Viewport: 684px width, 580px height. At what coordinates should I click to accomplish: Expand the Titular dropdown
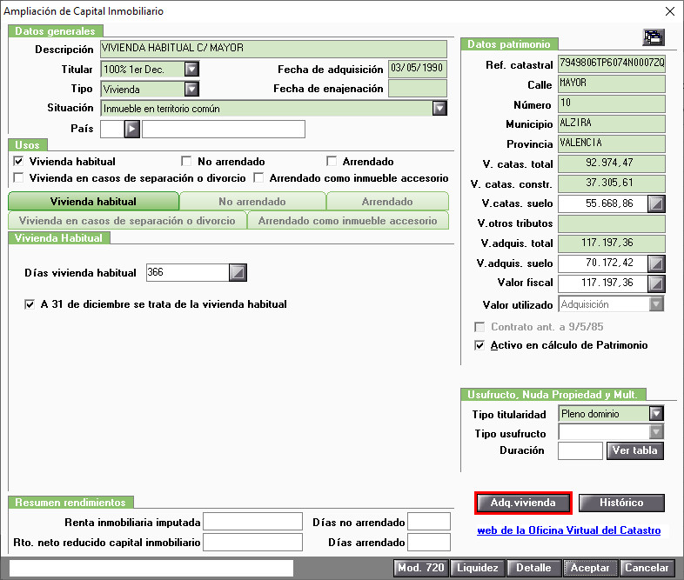[x=191, y=70]
